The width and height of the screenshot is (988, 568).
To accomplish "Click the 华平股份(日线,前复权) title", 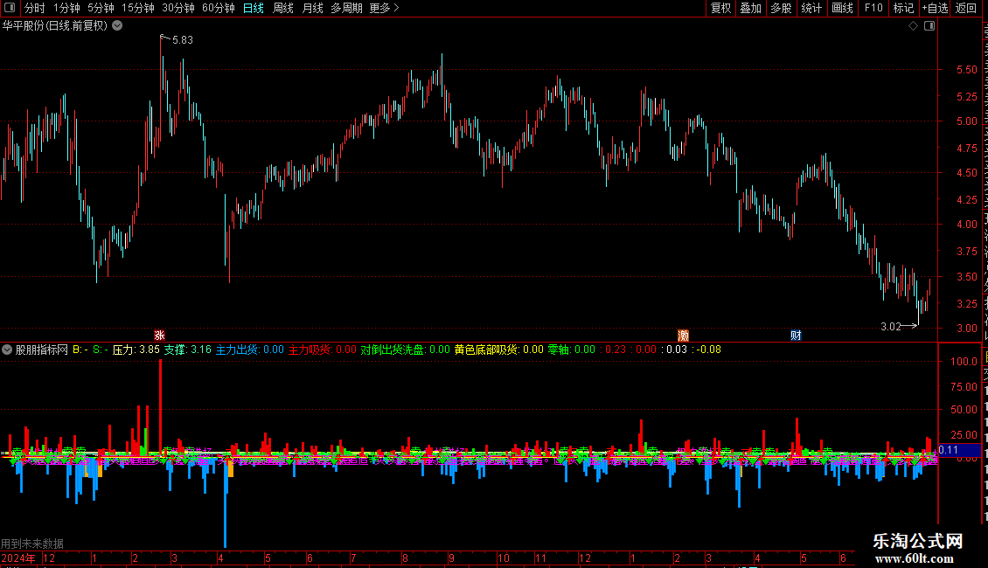I will [x=55, y=26].
